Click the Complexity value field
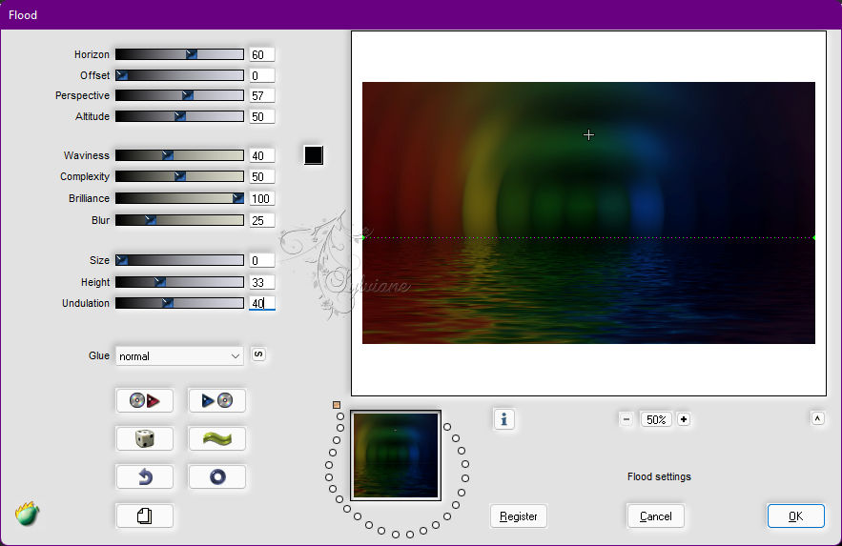The height and width of the screenshot is (546, 842). tap(262, 176)
